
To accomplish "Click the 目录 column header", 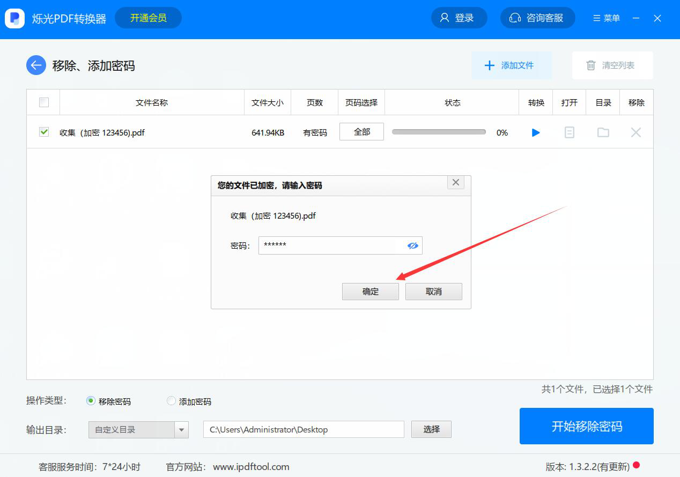I will 603,102.
